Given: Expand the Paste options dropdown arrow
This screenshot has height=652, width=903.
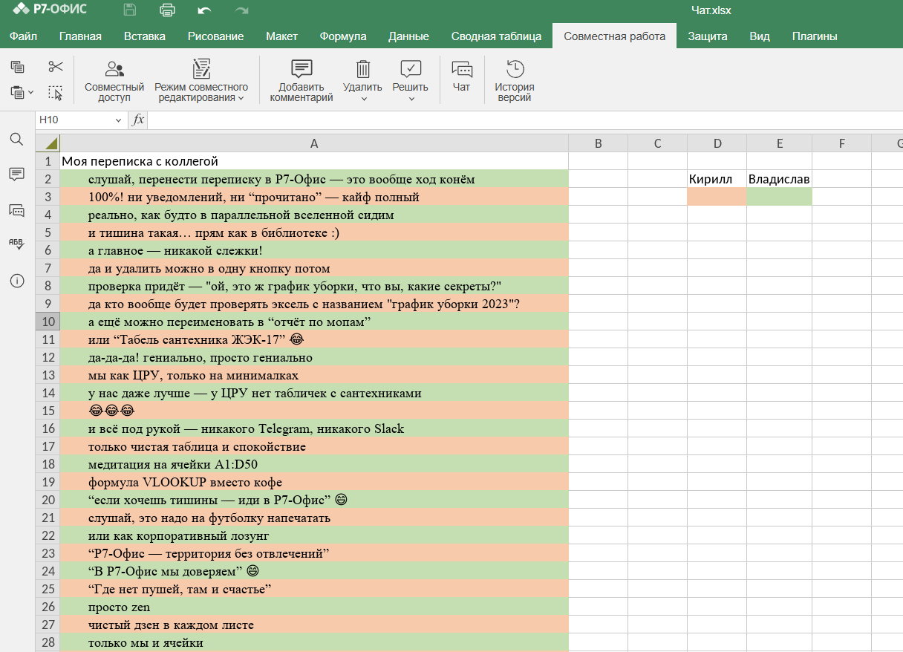Looking at the screenshot, I should (30, 94).
